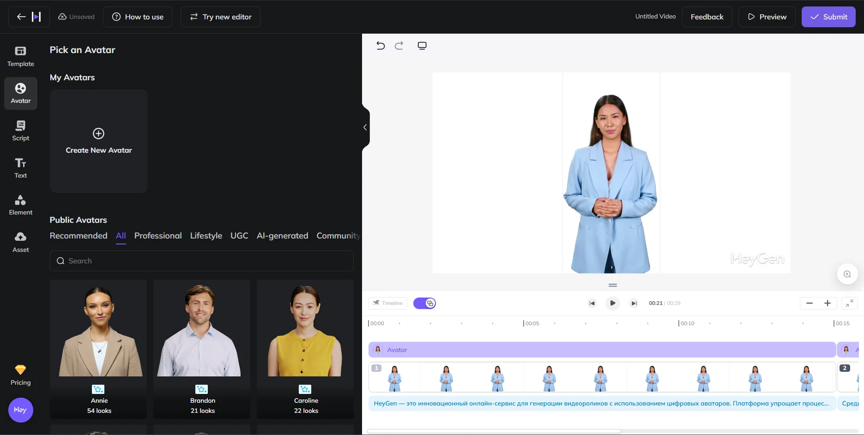Switch to the Professional tab
This screenshot has width=864, height=435.
[158, 236]
